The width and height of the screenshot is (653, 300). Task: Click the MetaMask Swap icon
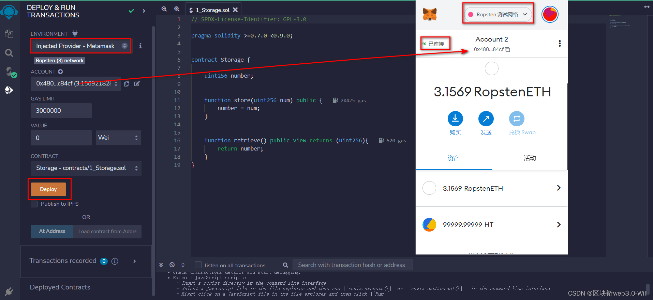(517, 119)
